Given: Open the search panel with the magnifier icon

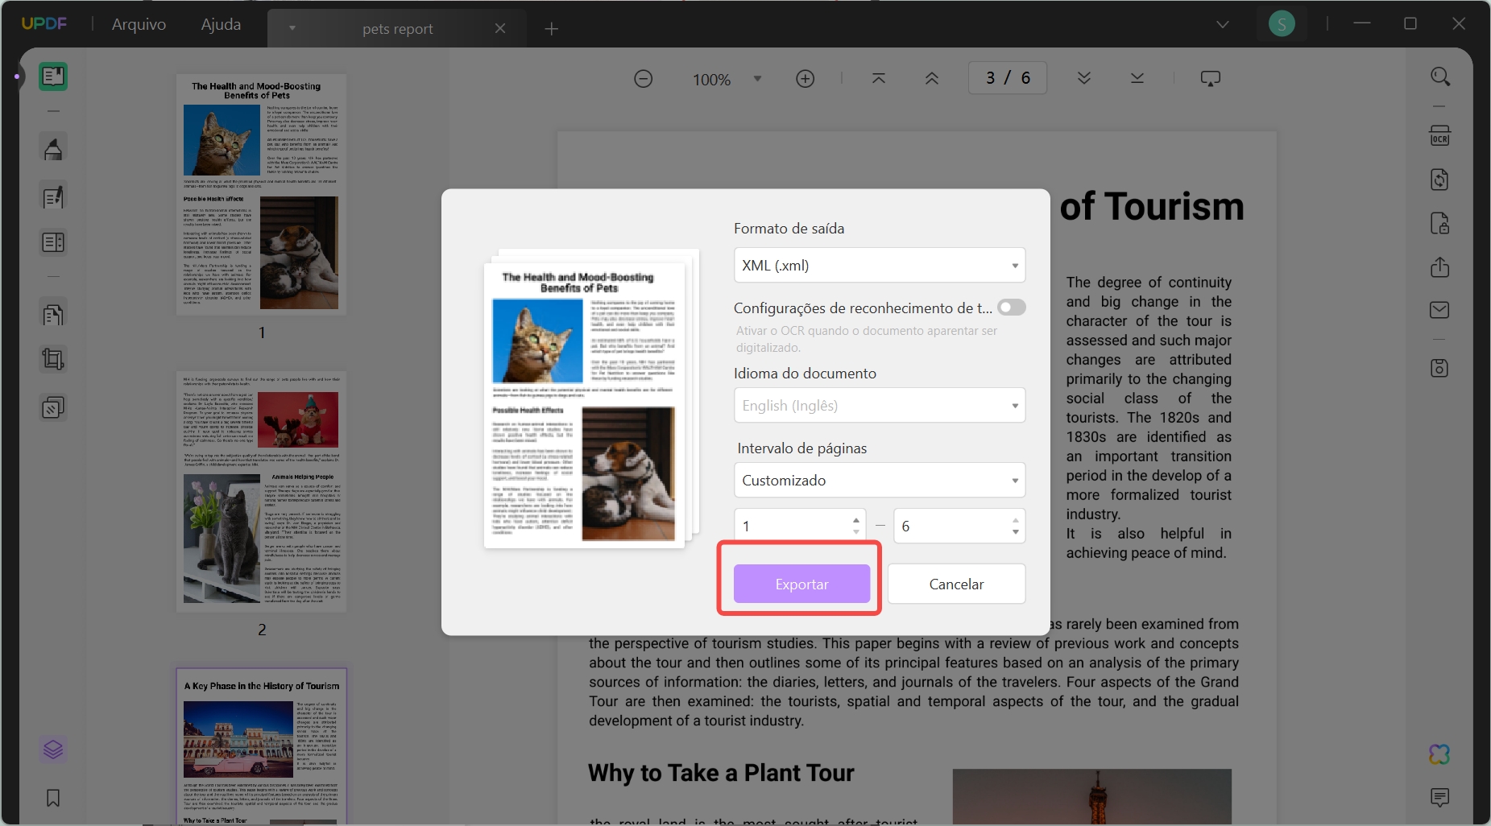Looking at the screenshot, I should (x=1439, y=76).
